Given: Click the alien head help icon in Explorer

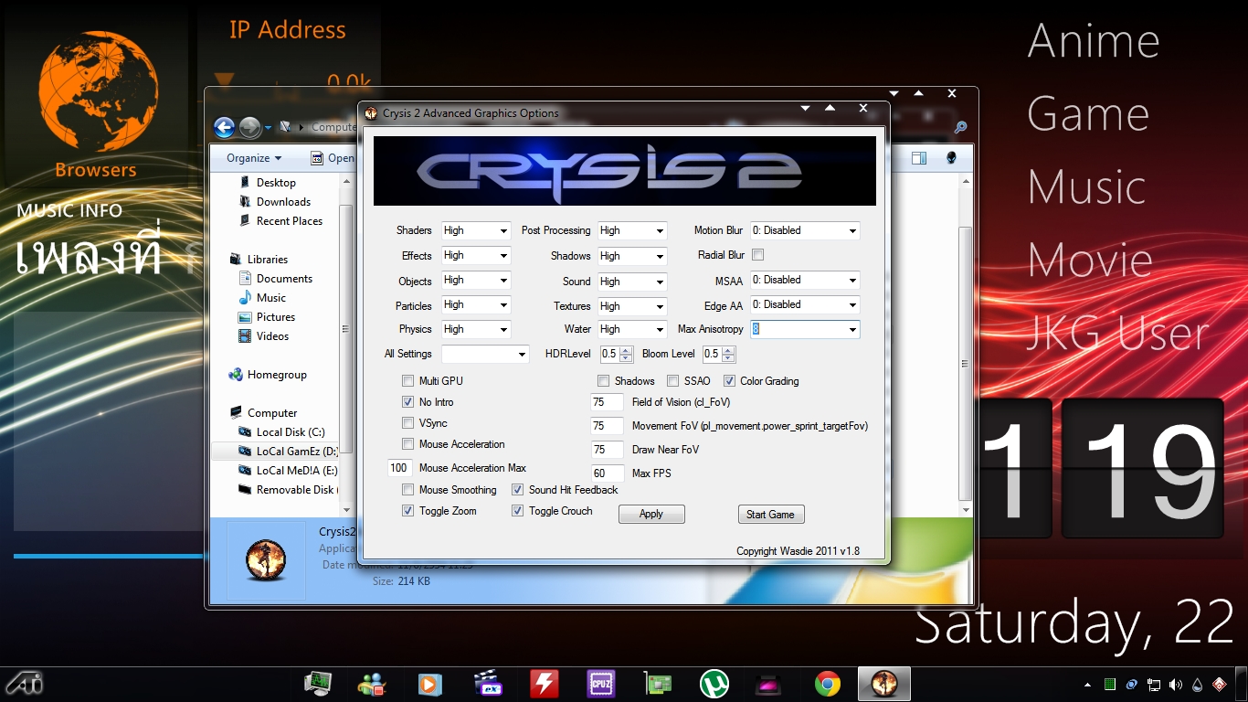Looking at the screenshot, I should click(x=951, y=158).
